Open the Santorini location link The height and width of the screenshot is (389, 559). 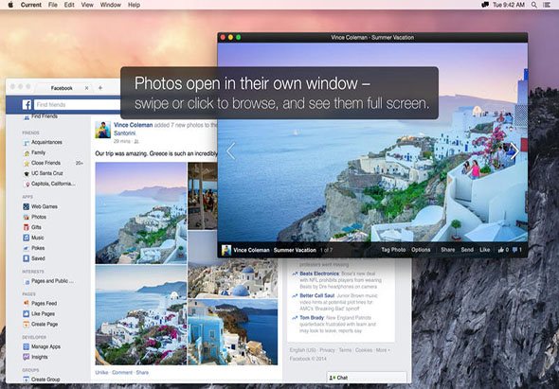tap(125, 133)
